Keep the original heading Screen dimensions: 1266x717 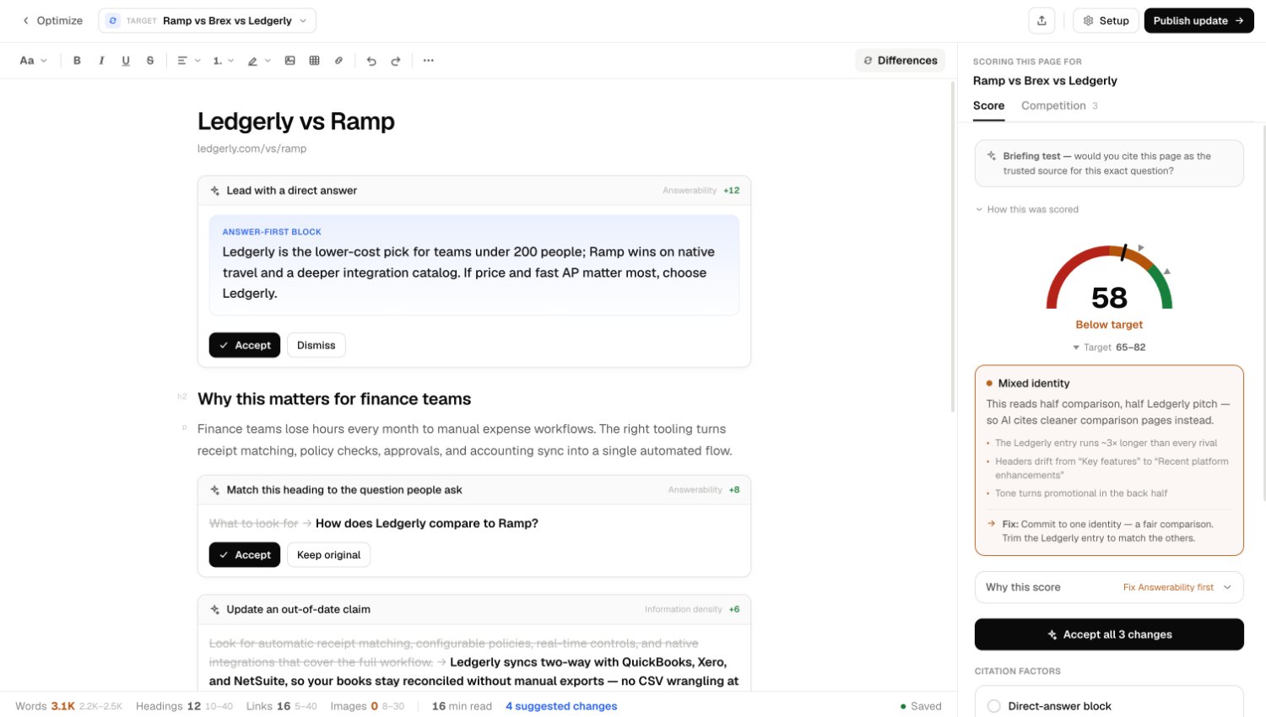(x=328, y=555)
